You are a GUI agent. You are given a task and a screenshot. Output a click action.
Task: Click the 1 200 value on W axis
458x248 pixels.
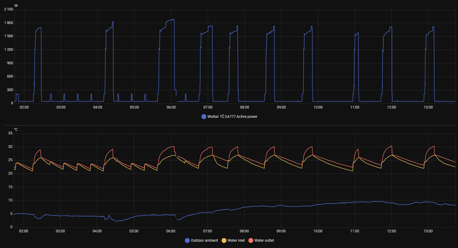coord(8,50)
